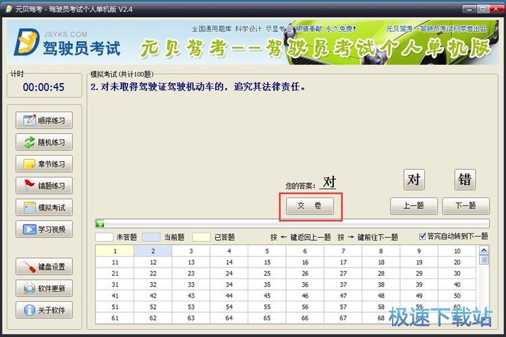Open 学习视频 learning videos
506x337 pixels.
pyautogui.click(x=45, y=229)
